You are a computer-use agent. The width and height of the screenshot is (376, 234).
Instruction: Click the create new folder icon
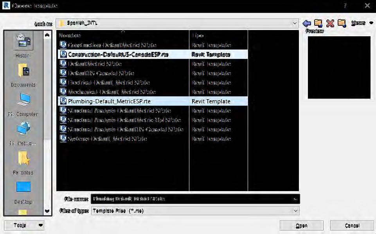(342, 23)
